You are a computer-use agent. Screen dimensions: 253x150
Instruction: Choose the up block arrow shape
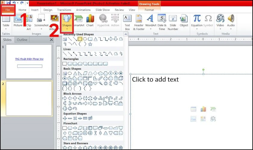pos(75,98)
